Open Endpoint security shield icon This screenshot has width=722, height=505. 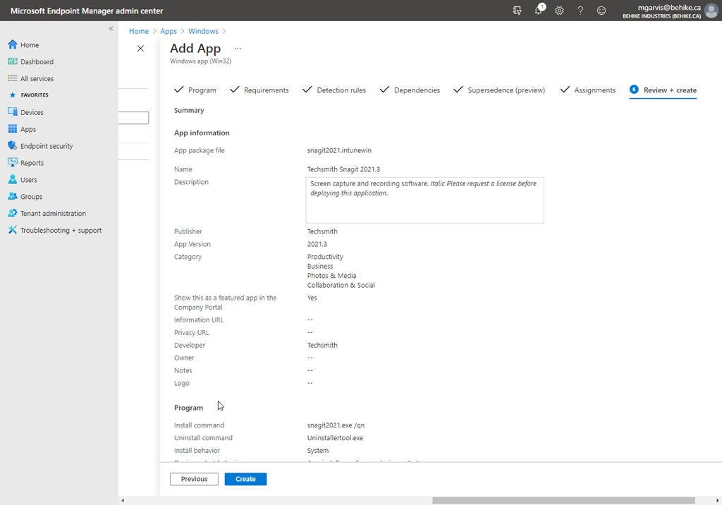click(x=12, y=146)
